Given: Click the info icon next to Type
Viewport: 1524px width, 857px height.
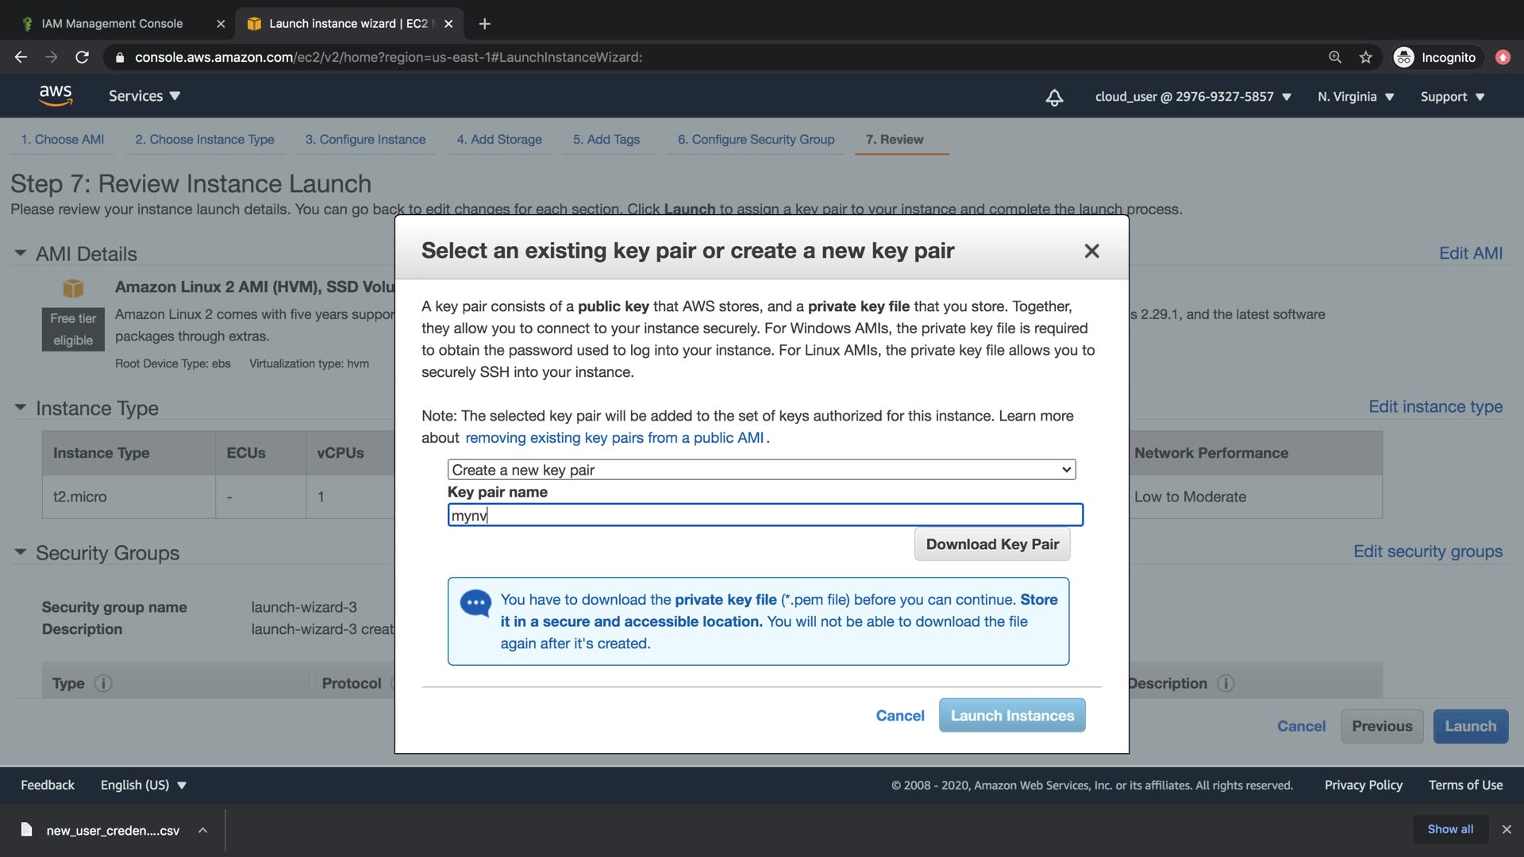Looking at the screenshot, I should click(x=103, y=683).
